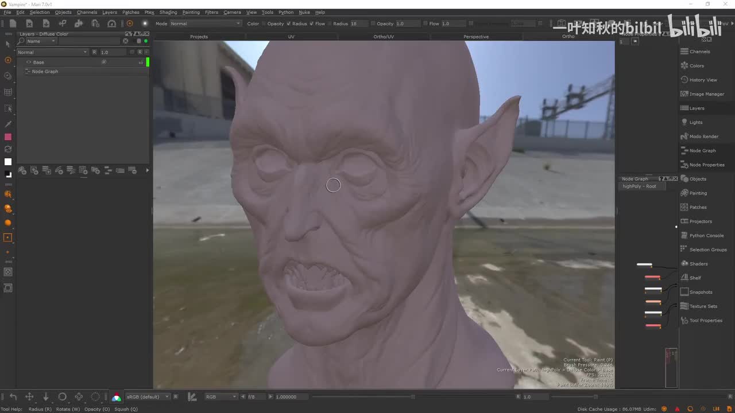Open the Image Manager palette
Screen dimensions: 735x413
(x=707, y=94)
